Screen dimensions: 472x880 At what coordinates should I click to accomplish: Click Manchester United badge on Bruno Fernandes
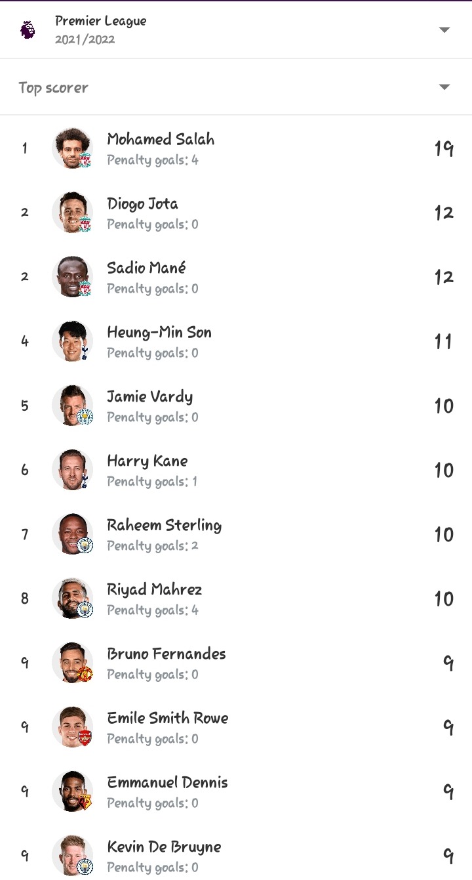(85, 673)
